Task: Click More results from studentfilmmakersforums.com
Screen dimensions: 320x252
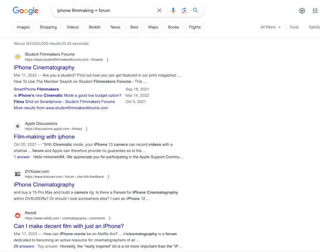Action: click(61, 108)
